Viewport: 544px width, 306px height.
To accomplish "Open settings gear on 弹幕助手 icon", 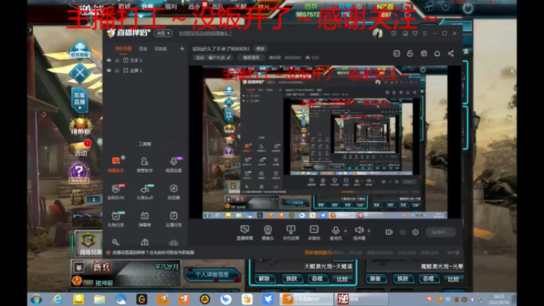I will (x=123, y=158).
